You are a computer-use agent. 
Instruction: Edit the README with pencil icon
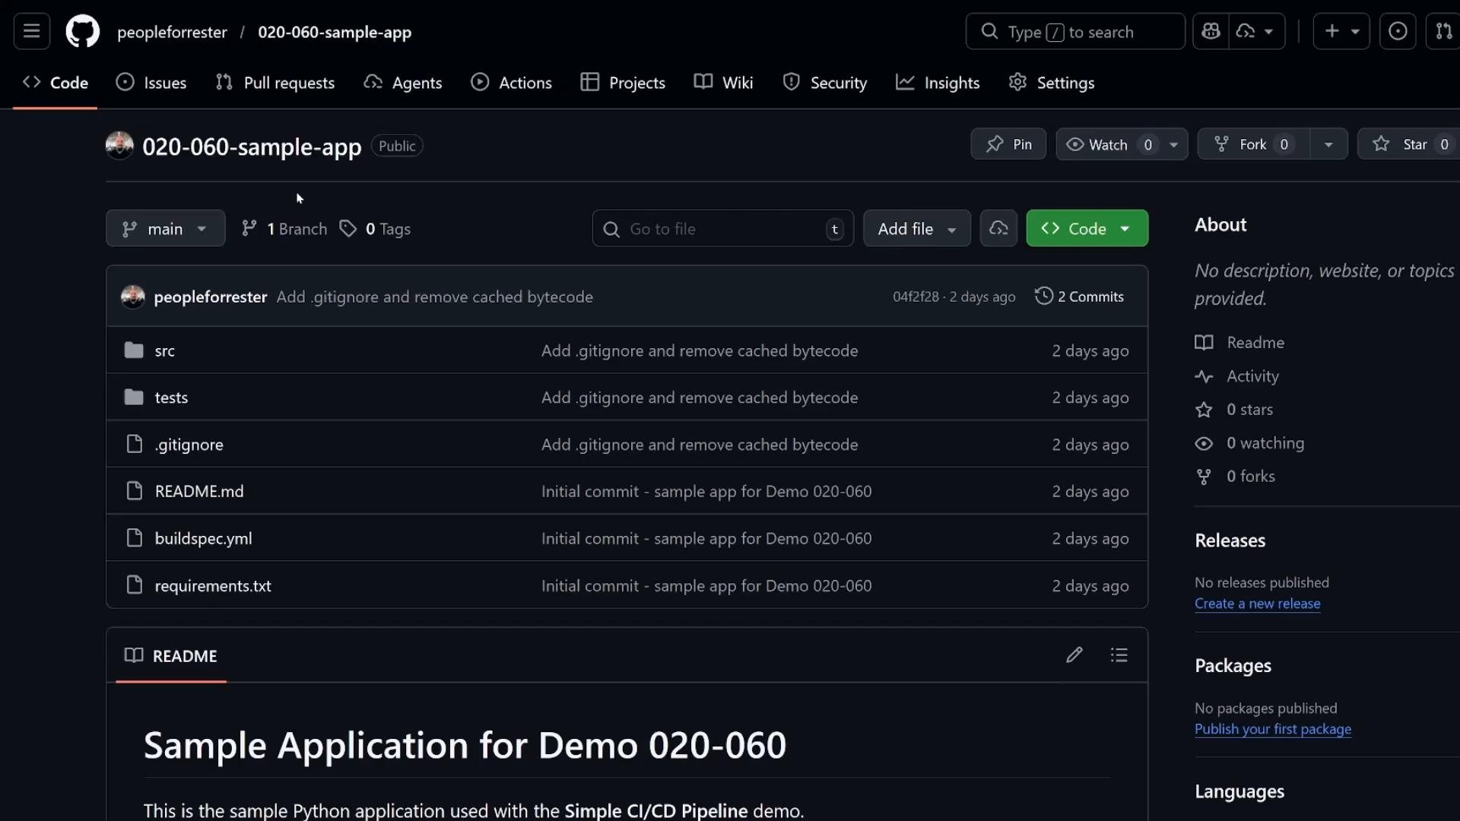point(1074,655)
